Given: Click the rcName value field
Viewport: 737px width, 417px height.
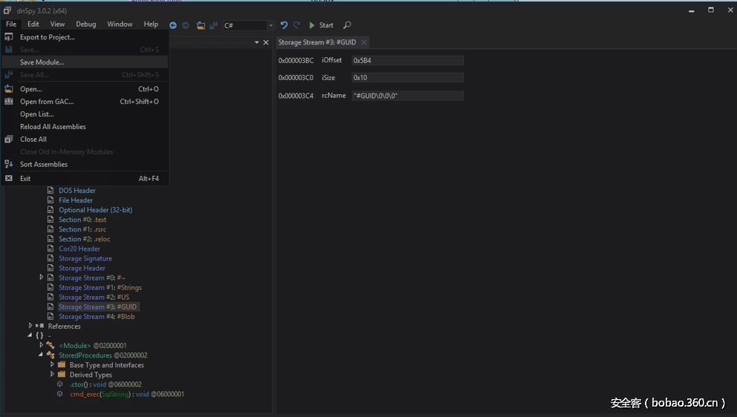Looking at the screenshot, I should (x=407, y=96).
